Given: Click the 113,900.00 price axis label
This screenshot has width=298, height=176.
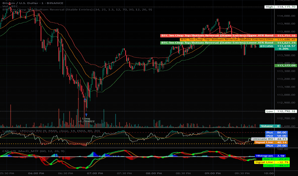Looking at the screenshot, I should pyautogui.click(x=286, y=24).
